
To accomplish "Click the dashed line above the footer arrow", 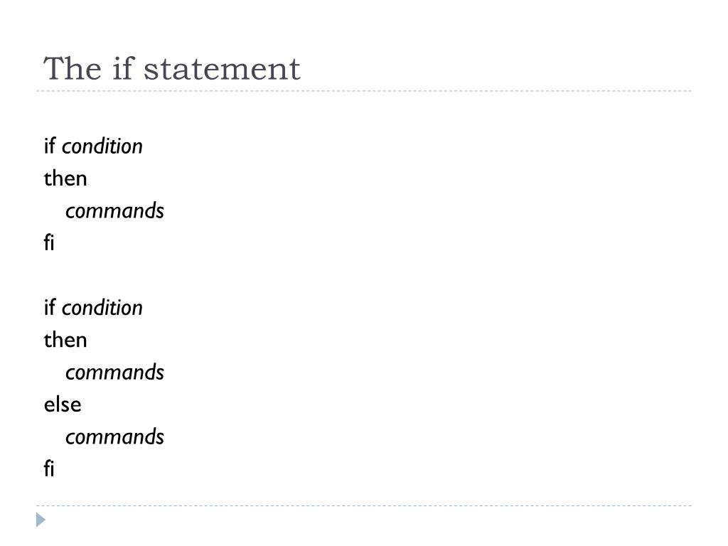I will 364,505.
